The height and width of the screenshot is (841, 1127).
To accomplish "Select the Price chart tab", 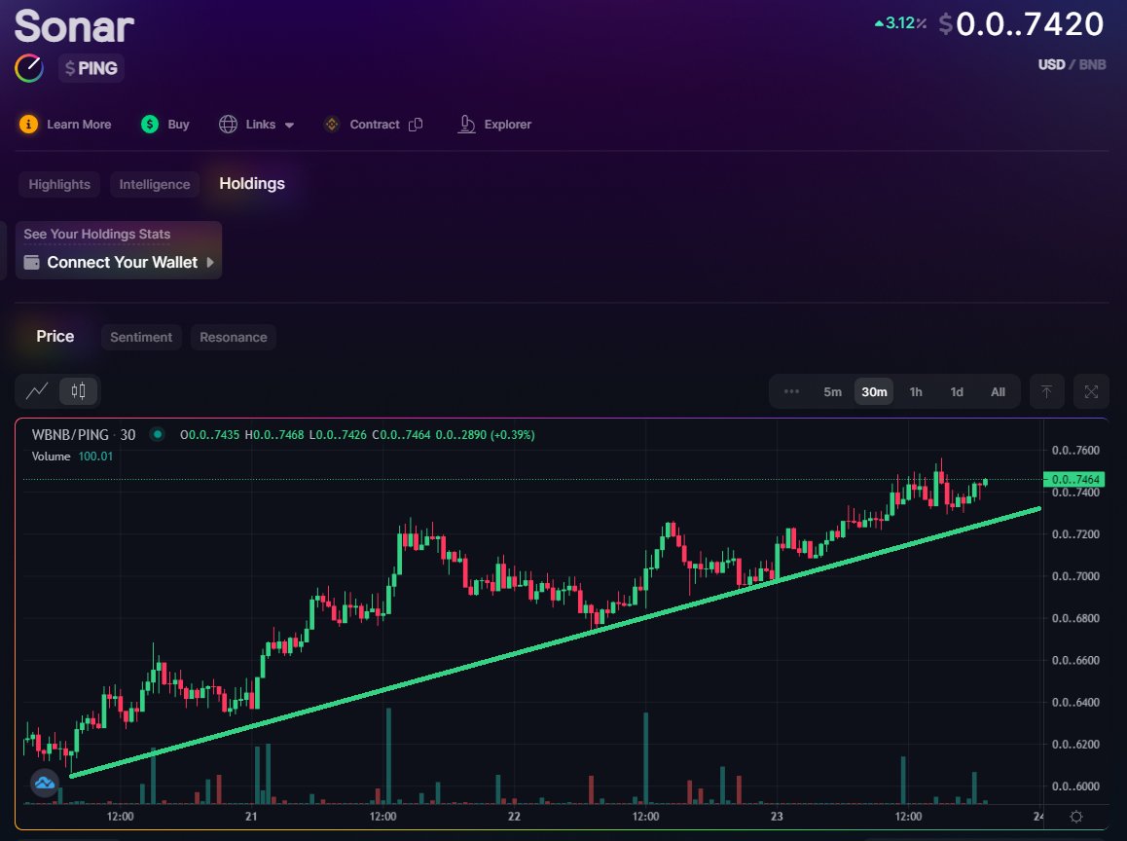I will pos(55,337).
